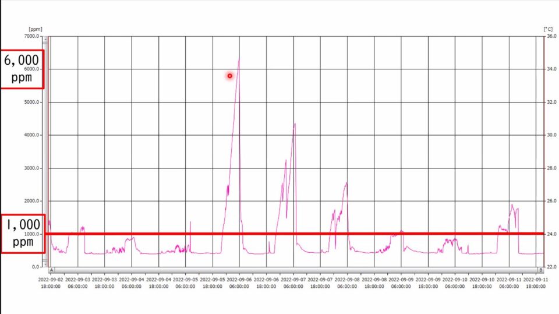The width and height of the screenshot is (559, 314).
Task: Click the 28.0 temperature axis tick label
Action: pyautogui.click(x=550, y=168)
